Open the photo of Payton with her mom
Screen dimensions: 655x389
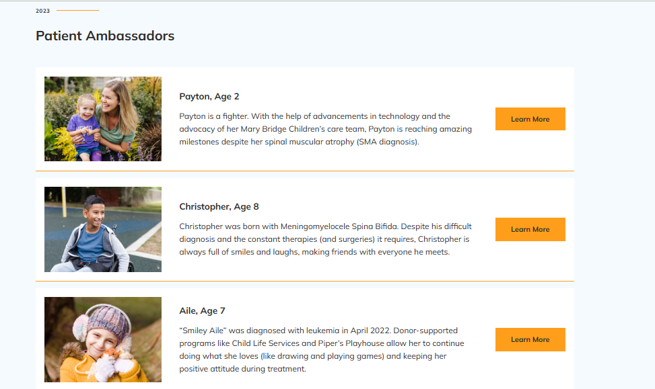coord(103,119)
